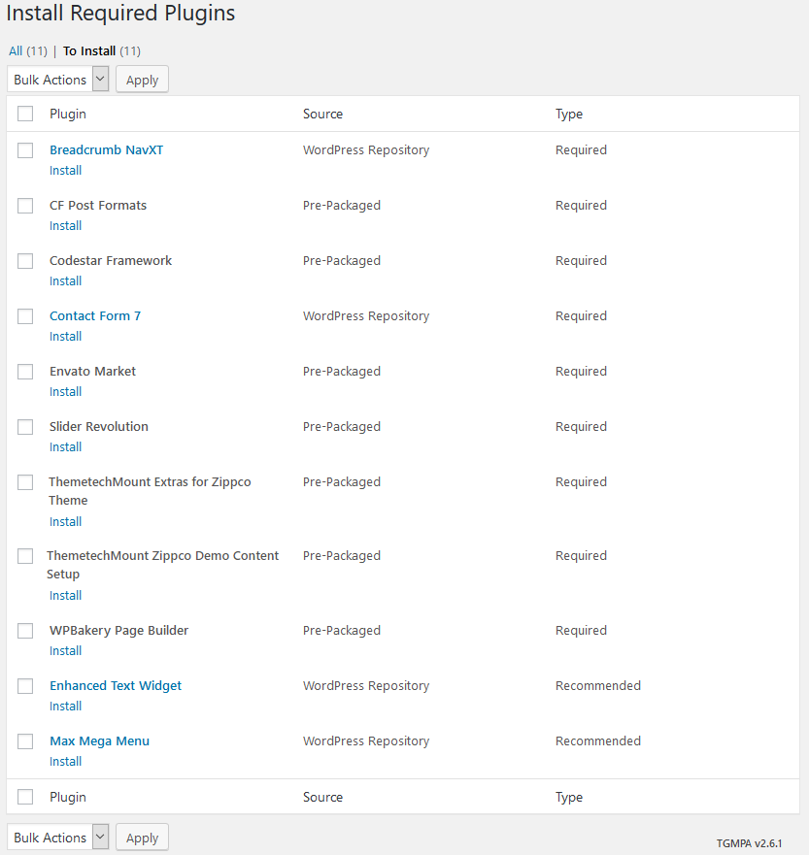This screenshot has width=809, height=855.
Task: Check the Max Mega Menu checkbox
Action: (x=25, y=741)
